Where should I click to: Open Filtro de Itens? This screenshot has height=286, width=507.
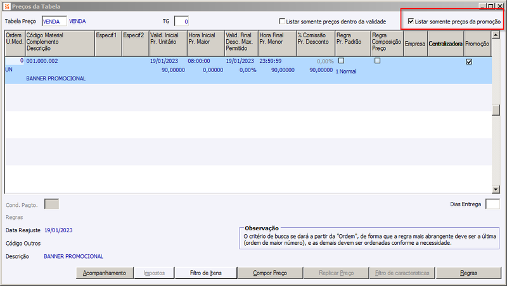click(x=206, y=273)
